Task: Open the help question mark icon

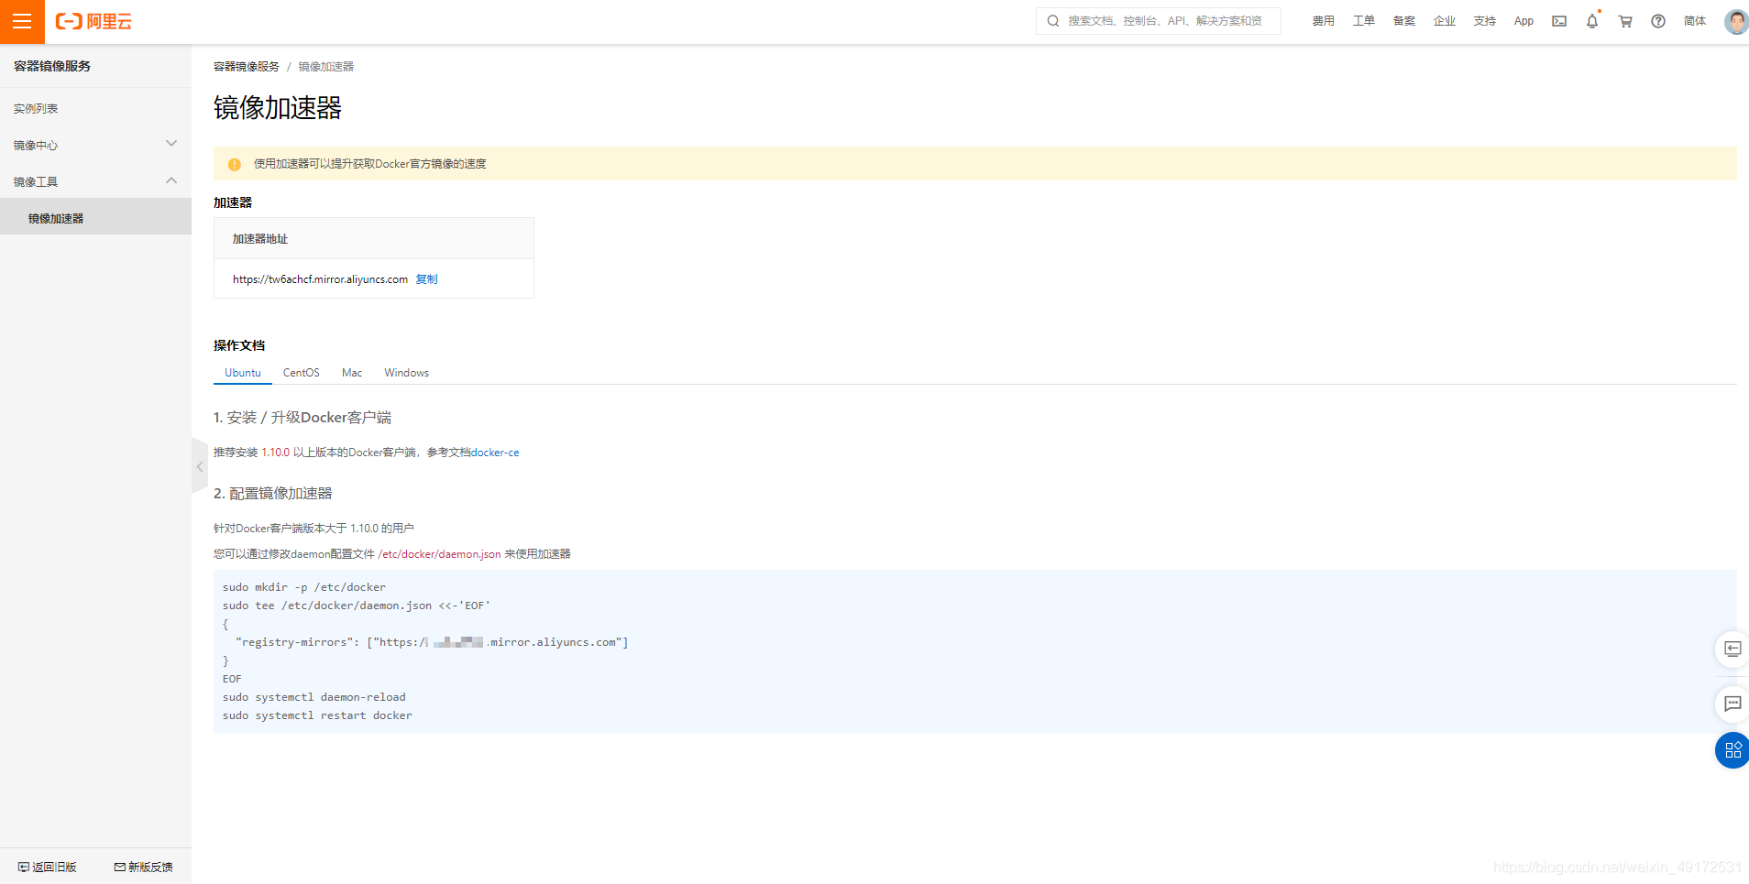Action: tap(1658, 21)
